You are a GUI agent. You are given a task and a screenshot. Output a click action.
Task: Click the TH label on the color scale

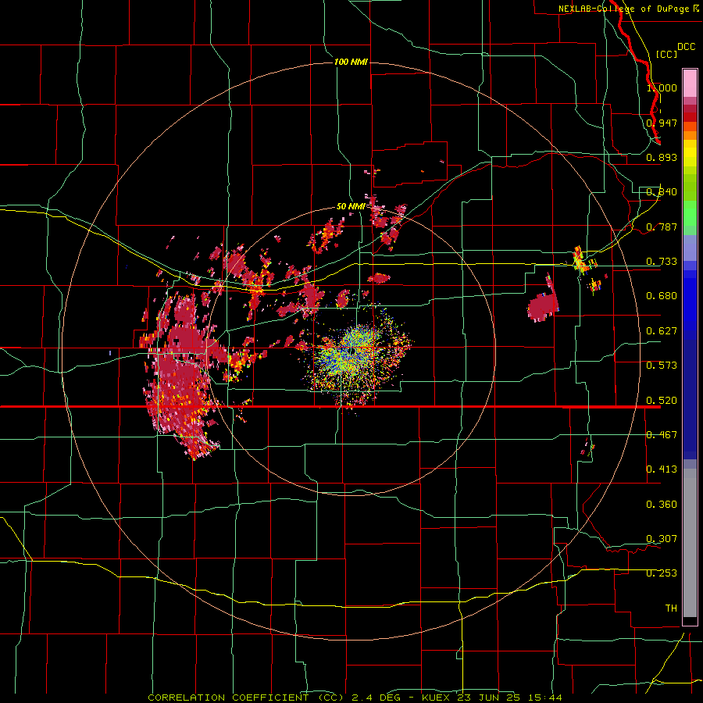(671, 608)
